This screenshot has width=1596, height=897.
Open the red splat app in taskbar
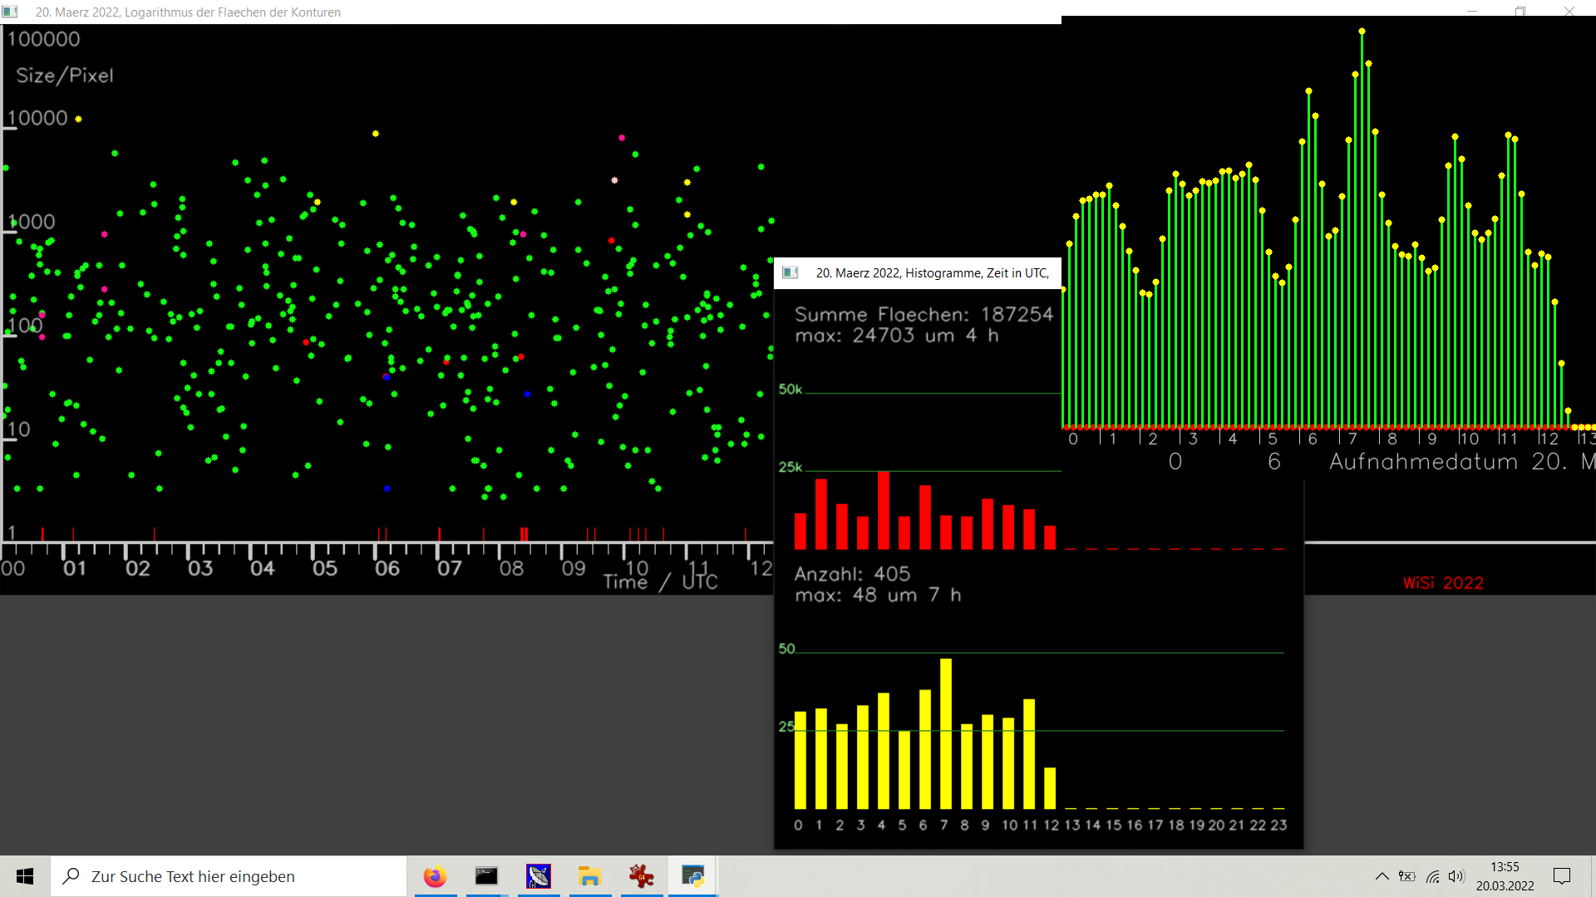642,876
